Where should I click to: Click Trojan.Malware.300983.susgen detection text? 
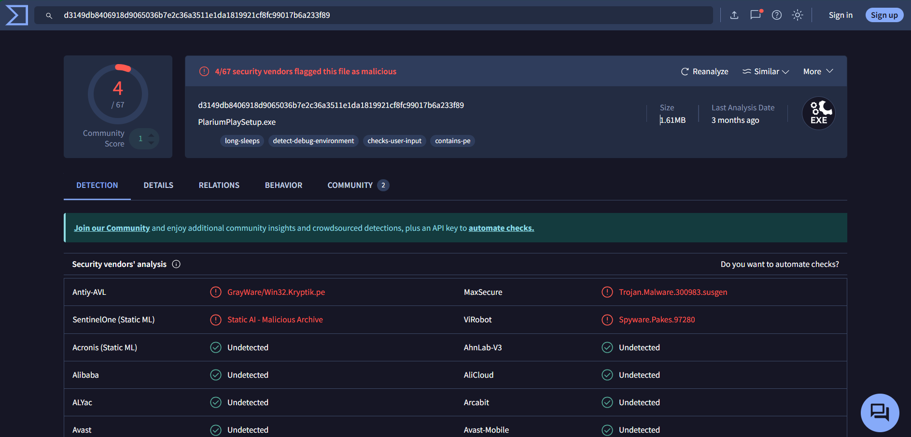(673, 292)
